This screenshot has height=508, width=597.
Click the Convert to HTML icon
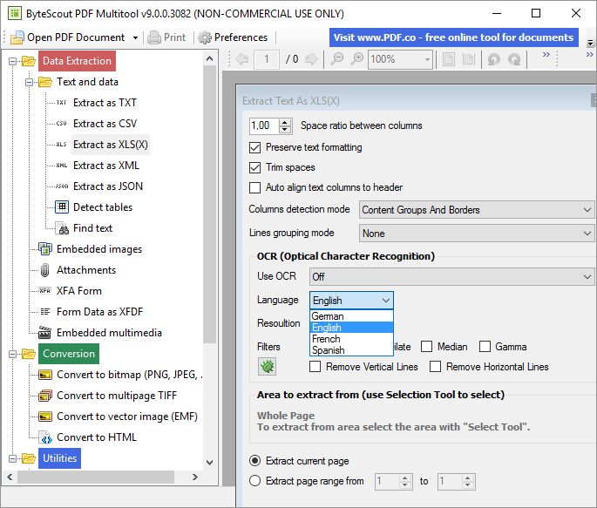pyautogui.click(x=45, y=437)
